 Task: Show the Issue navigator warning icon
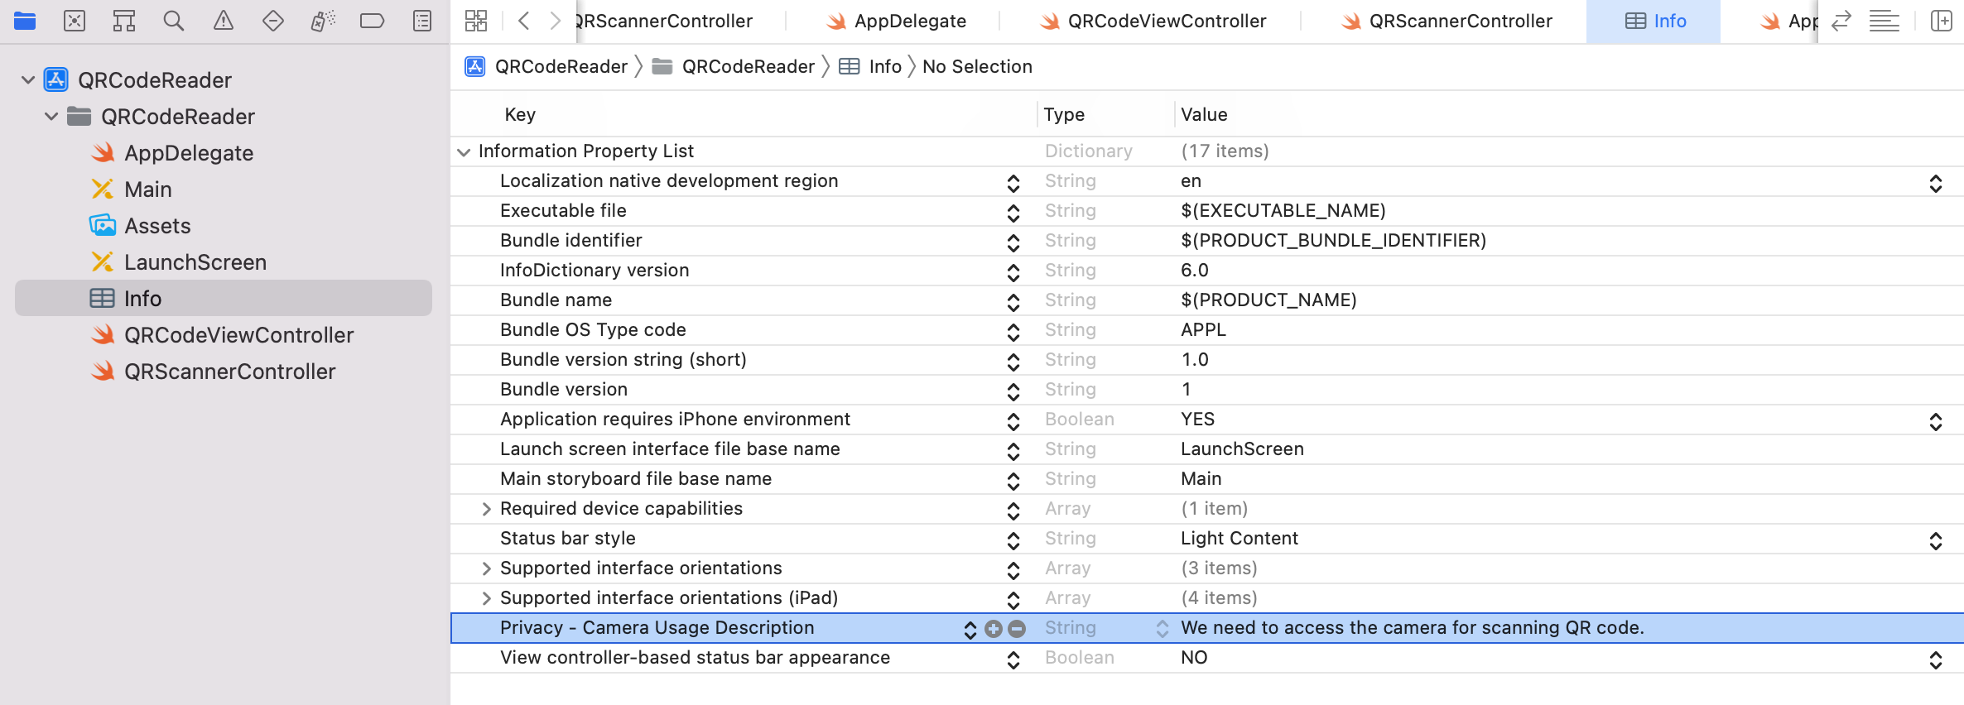click(x=224, y=21)
